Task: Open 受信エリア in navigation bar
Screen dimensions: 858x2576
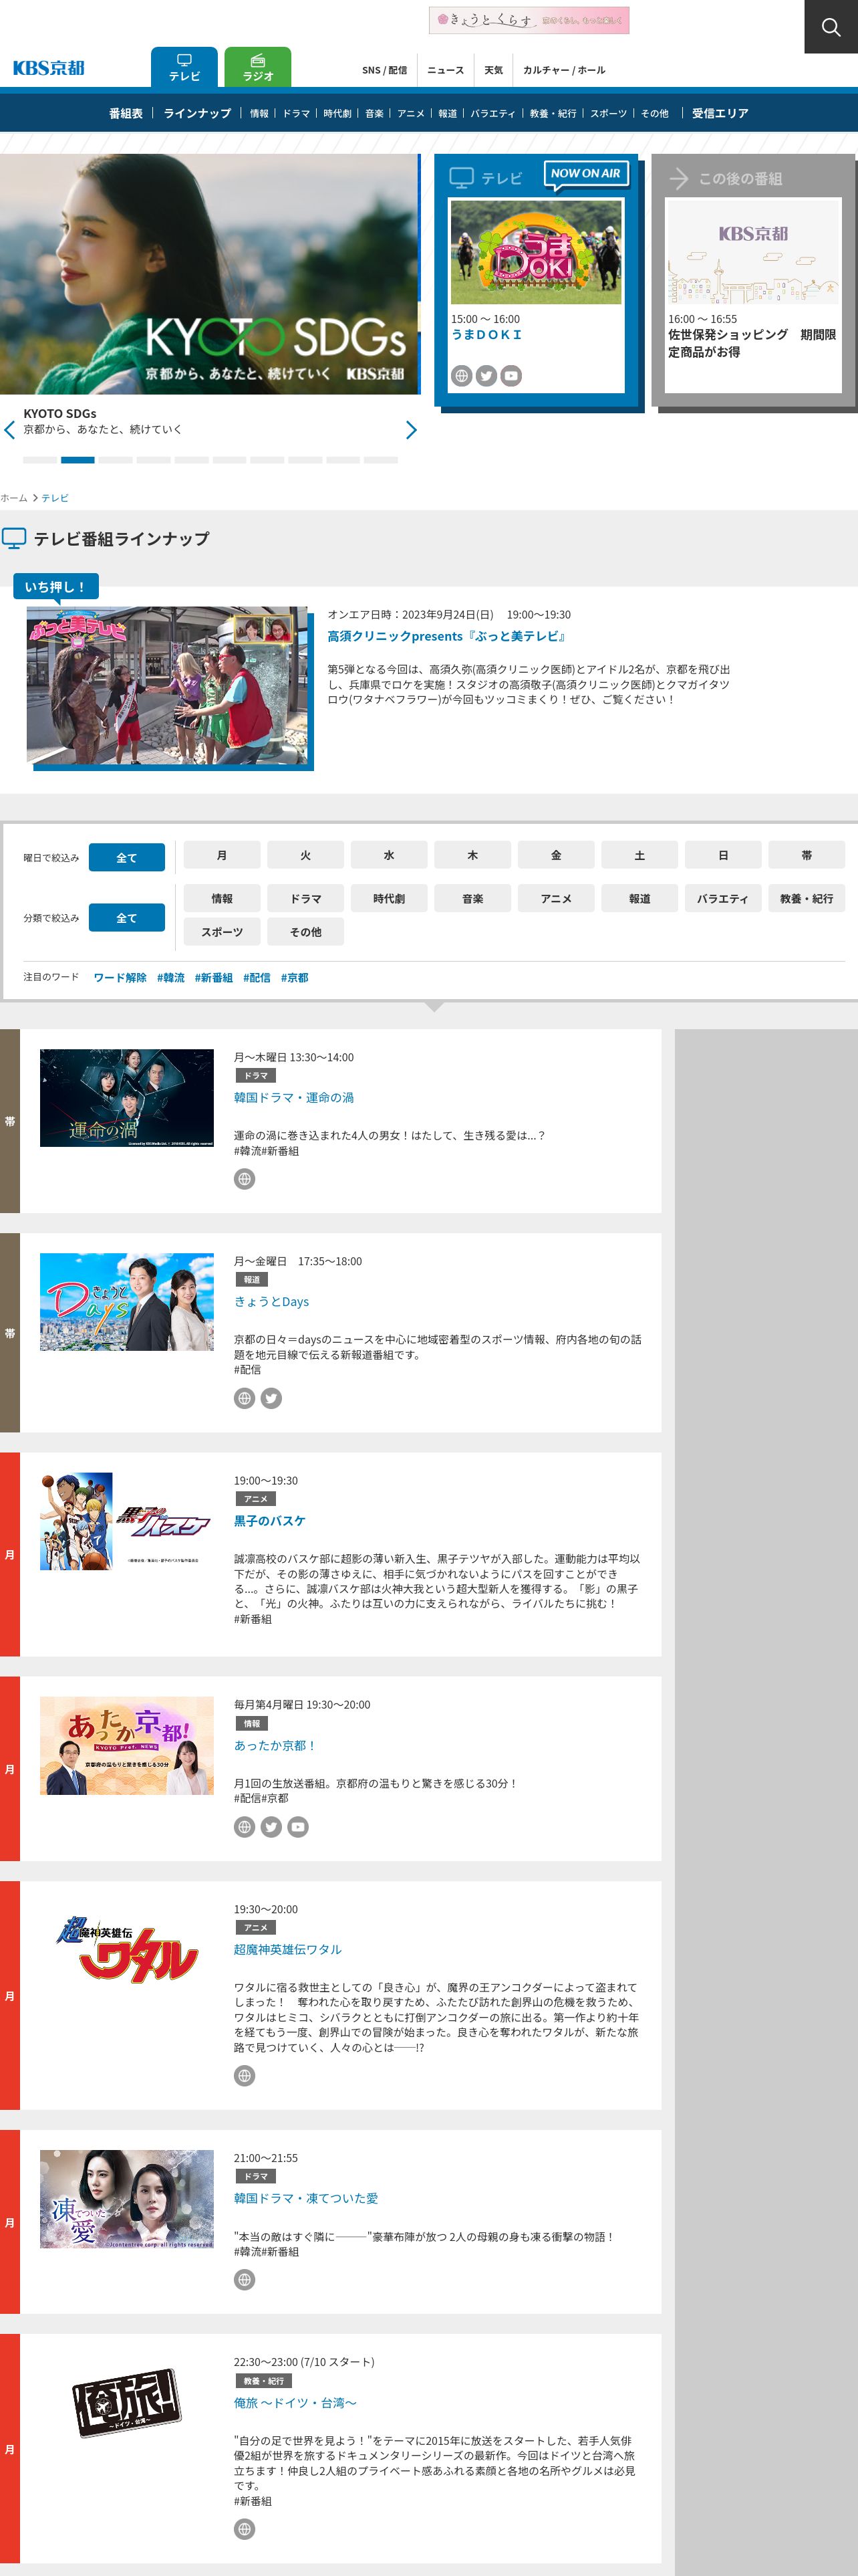Action: point(720,113)
